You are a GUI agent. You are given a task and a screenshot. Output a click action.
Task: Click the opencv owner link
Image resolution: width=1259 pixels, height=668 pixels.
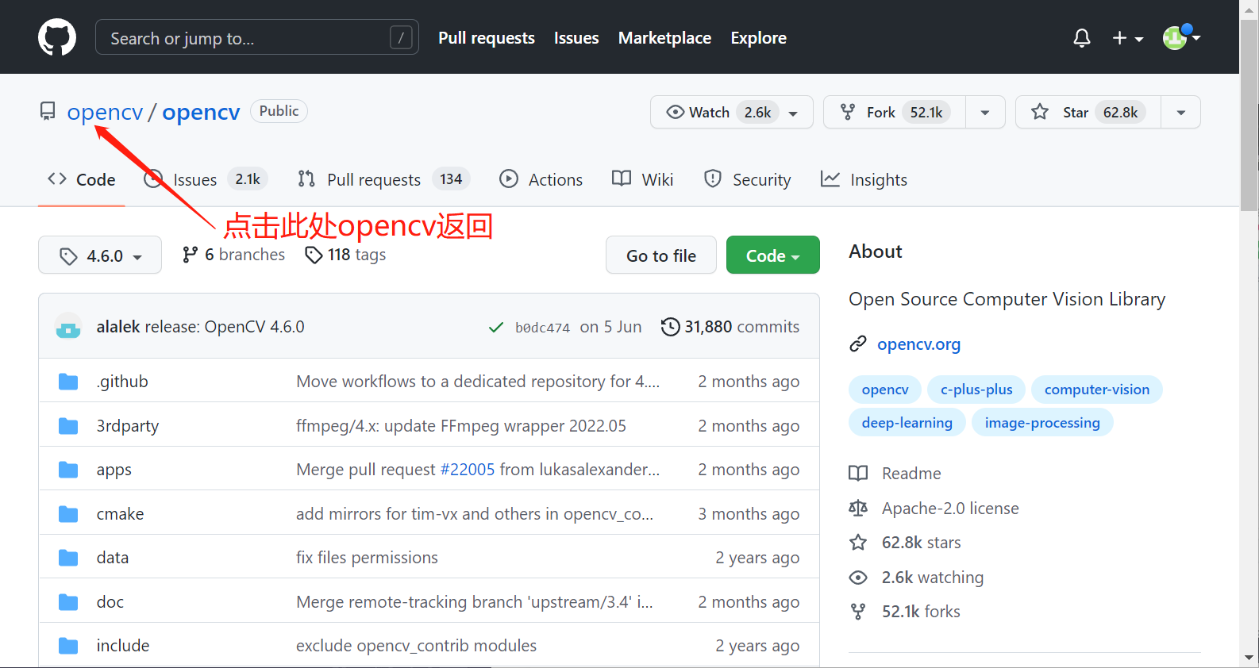click(105, 112)
